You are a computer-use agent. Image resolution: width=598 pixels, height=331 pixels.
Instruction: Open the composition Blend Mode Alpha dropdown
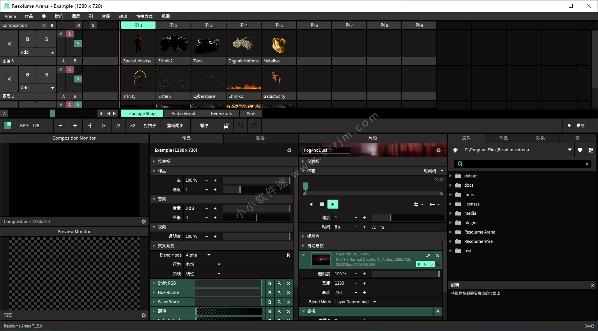click(198, 255)
